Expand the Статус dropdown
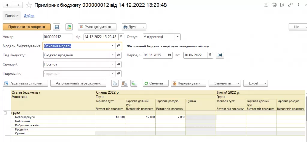The image size is (307, 142). [178, 37]
